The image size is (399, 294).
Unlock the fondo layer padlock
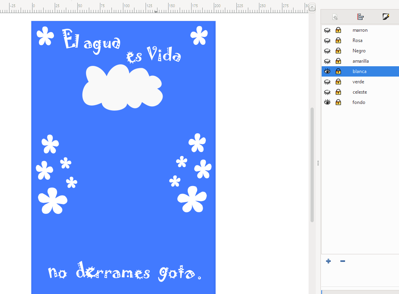point(338,102)
